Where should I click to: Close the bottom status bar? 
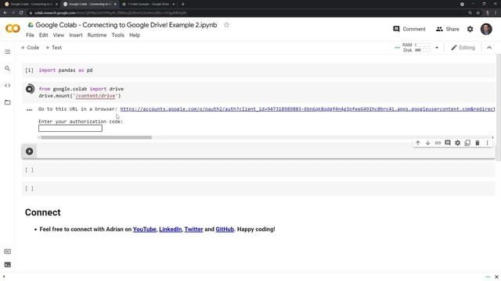click(x=496, y=277)
